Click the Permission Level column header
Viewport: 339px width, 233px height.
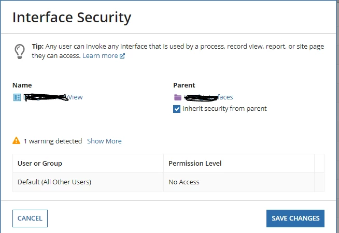(x=238, y=164)
